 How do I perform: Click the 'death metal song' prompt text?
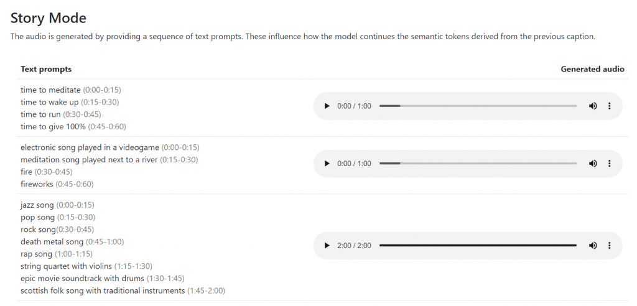coord(52,242)
